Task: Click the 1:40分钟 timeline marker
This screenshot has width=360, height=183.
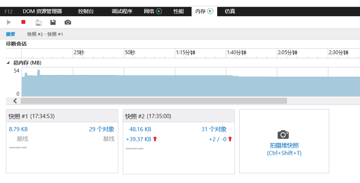Action: 237,52
